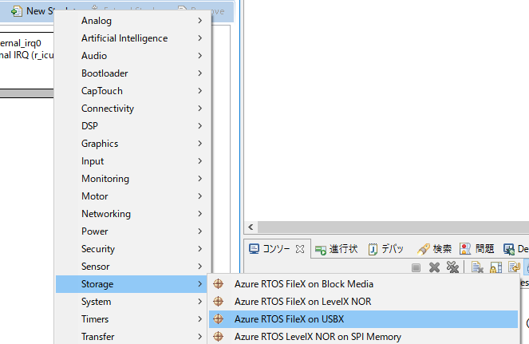529x344 pixels.
Task: Open the Connectivity submenu
Action: click(x=131, y=109)
